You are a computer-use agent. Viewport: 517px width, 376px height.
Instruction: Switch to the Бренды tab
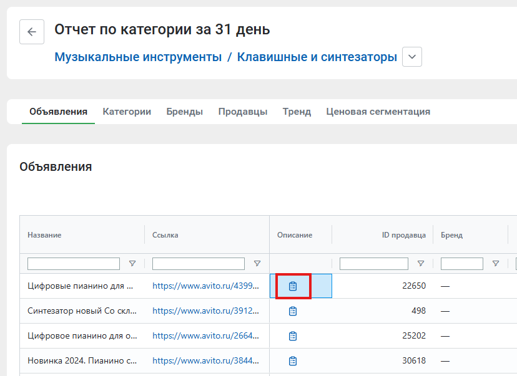click(184, 112)
